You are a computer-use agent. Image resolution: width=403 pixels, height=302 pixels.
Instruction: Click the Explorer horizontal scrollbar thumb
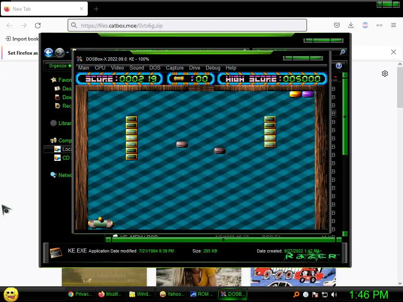(223, 239)
